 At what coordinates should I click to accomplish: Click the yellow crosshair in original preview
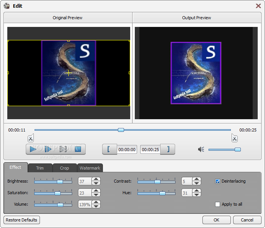click(x=68, y=73)
